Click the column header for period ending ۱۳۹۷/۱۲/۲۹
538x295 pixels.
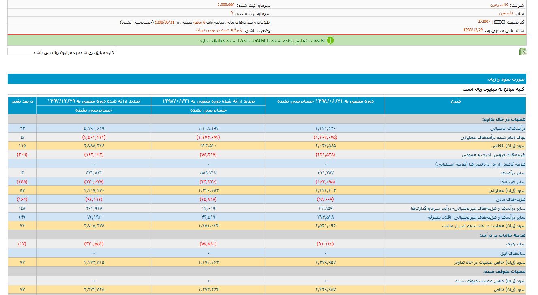[94, 101]
